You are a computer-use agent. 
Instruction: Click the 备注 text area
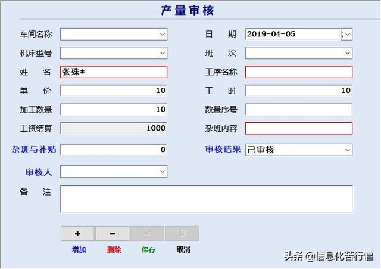pyautogui.click(x=207, y=199)
